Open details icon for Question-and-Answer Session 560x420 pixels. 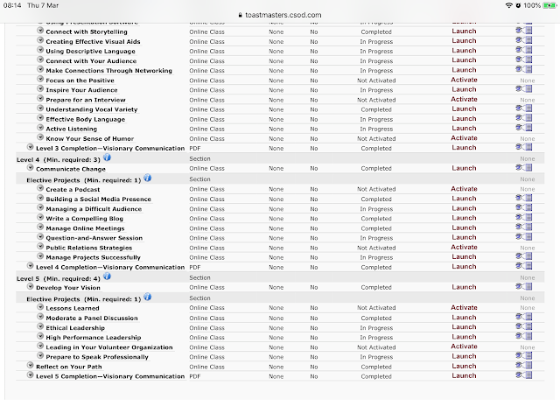(524, 237)
